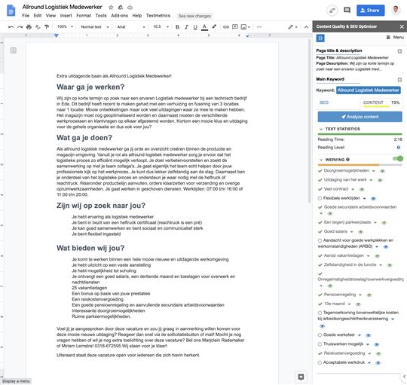
Task: Show more toolbar options
Action: (x=259, y=26)
